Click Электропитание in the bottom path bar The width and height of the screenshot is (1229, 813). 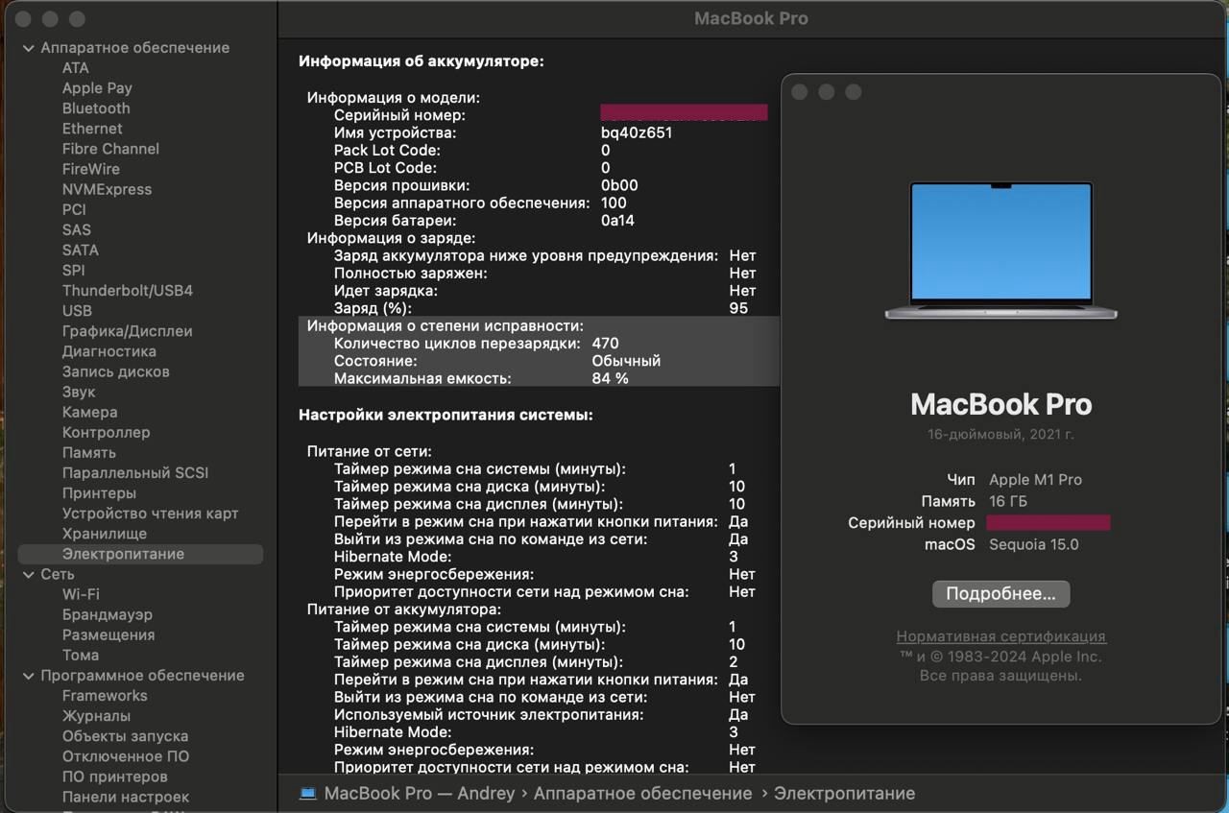pos(844,794)
